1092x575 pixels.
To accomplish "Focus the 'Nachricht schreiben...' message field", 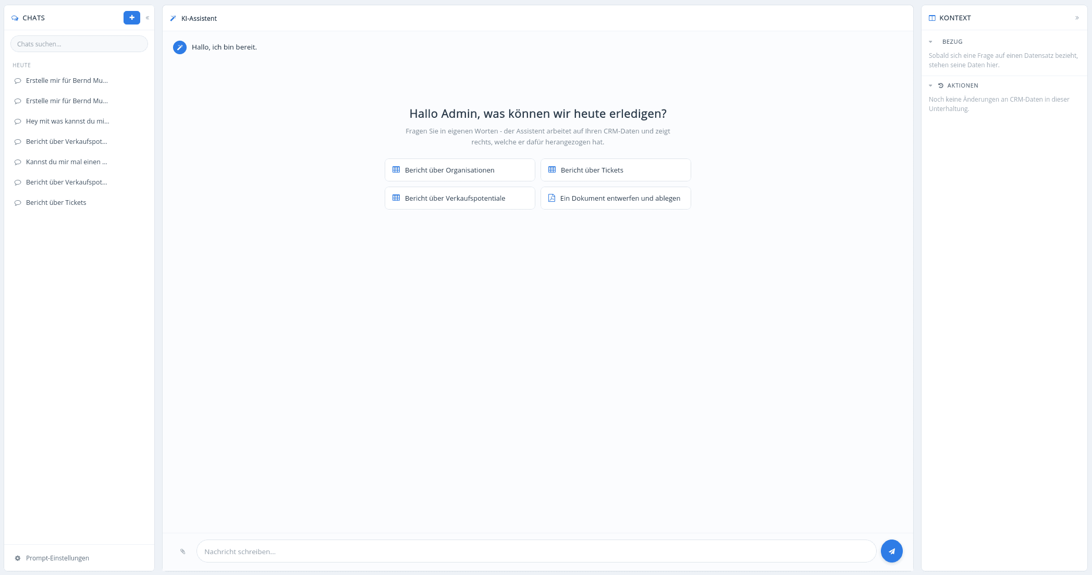I will [x=536, y=551].
